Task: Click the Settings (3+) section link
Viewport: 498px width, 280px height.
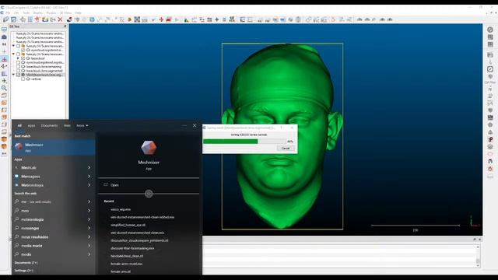Action: [x=24, y=271]
